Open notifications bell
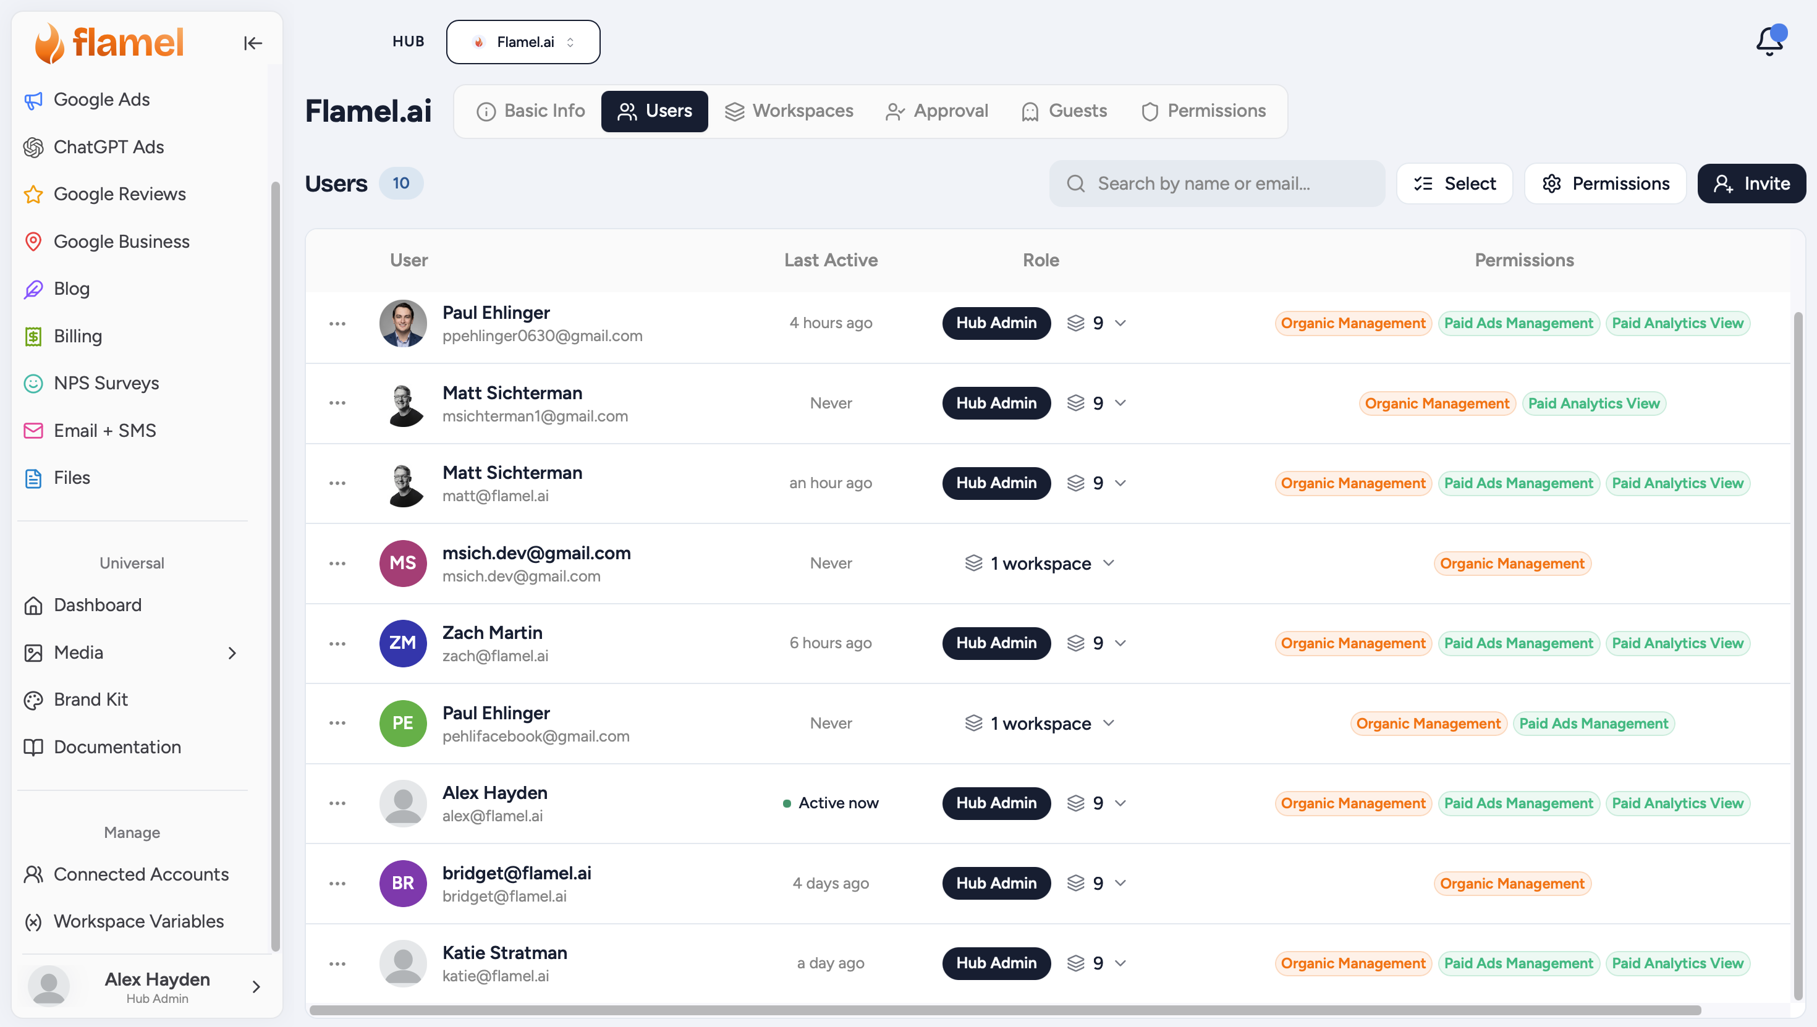 pos(1770,41)
